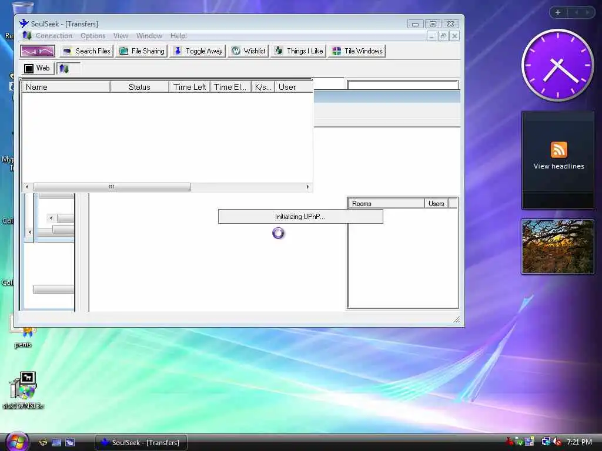Screen dimensions: 602x451
Task: Open the Window menu
Action: tap(149, 36)
